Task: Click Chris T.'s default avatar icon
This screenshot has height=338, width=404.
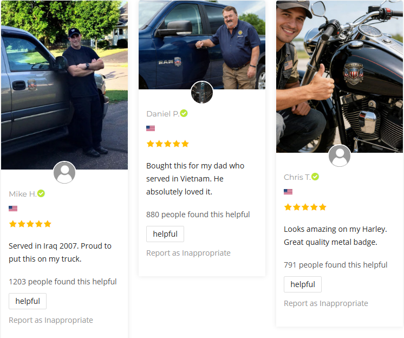Action: (x=340, y=155)
